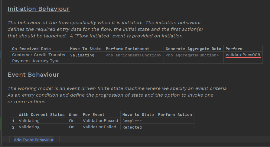Select Validating in initiation Move To State
This screenshot has height=147, width=270.
click(x=82, y=55)
